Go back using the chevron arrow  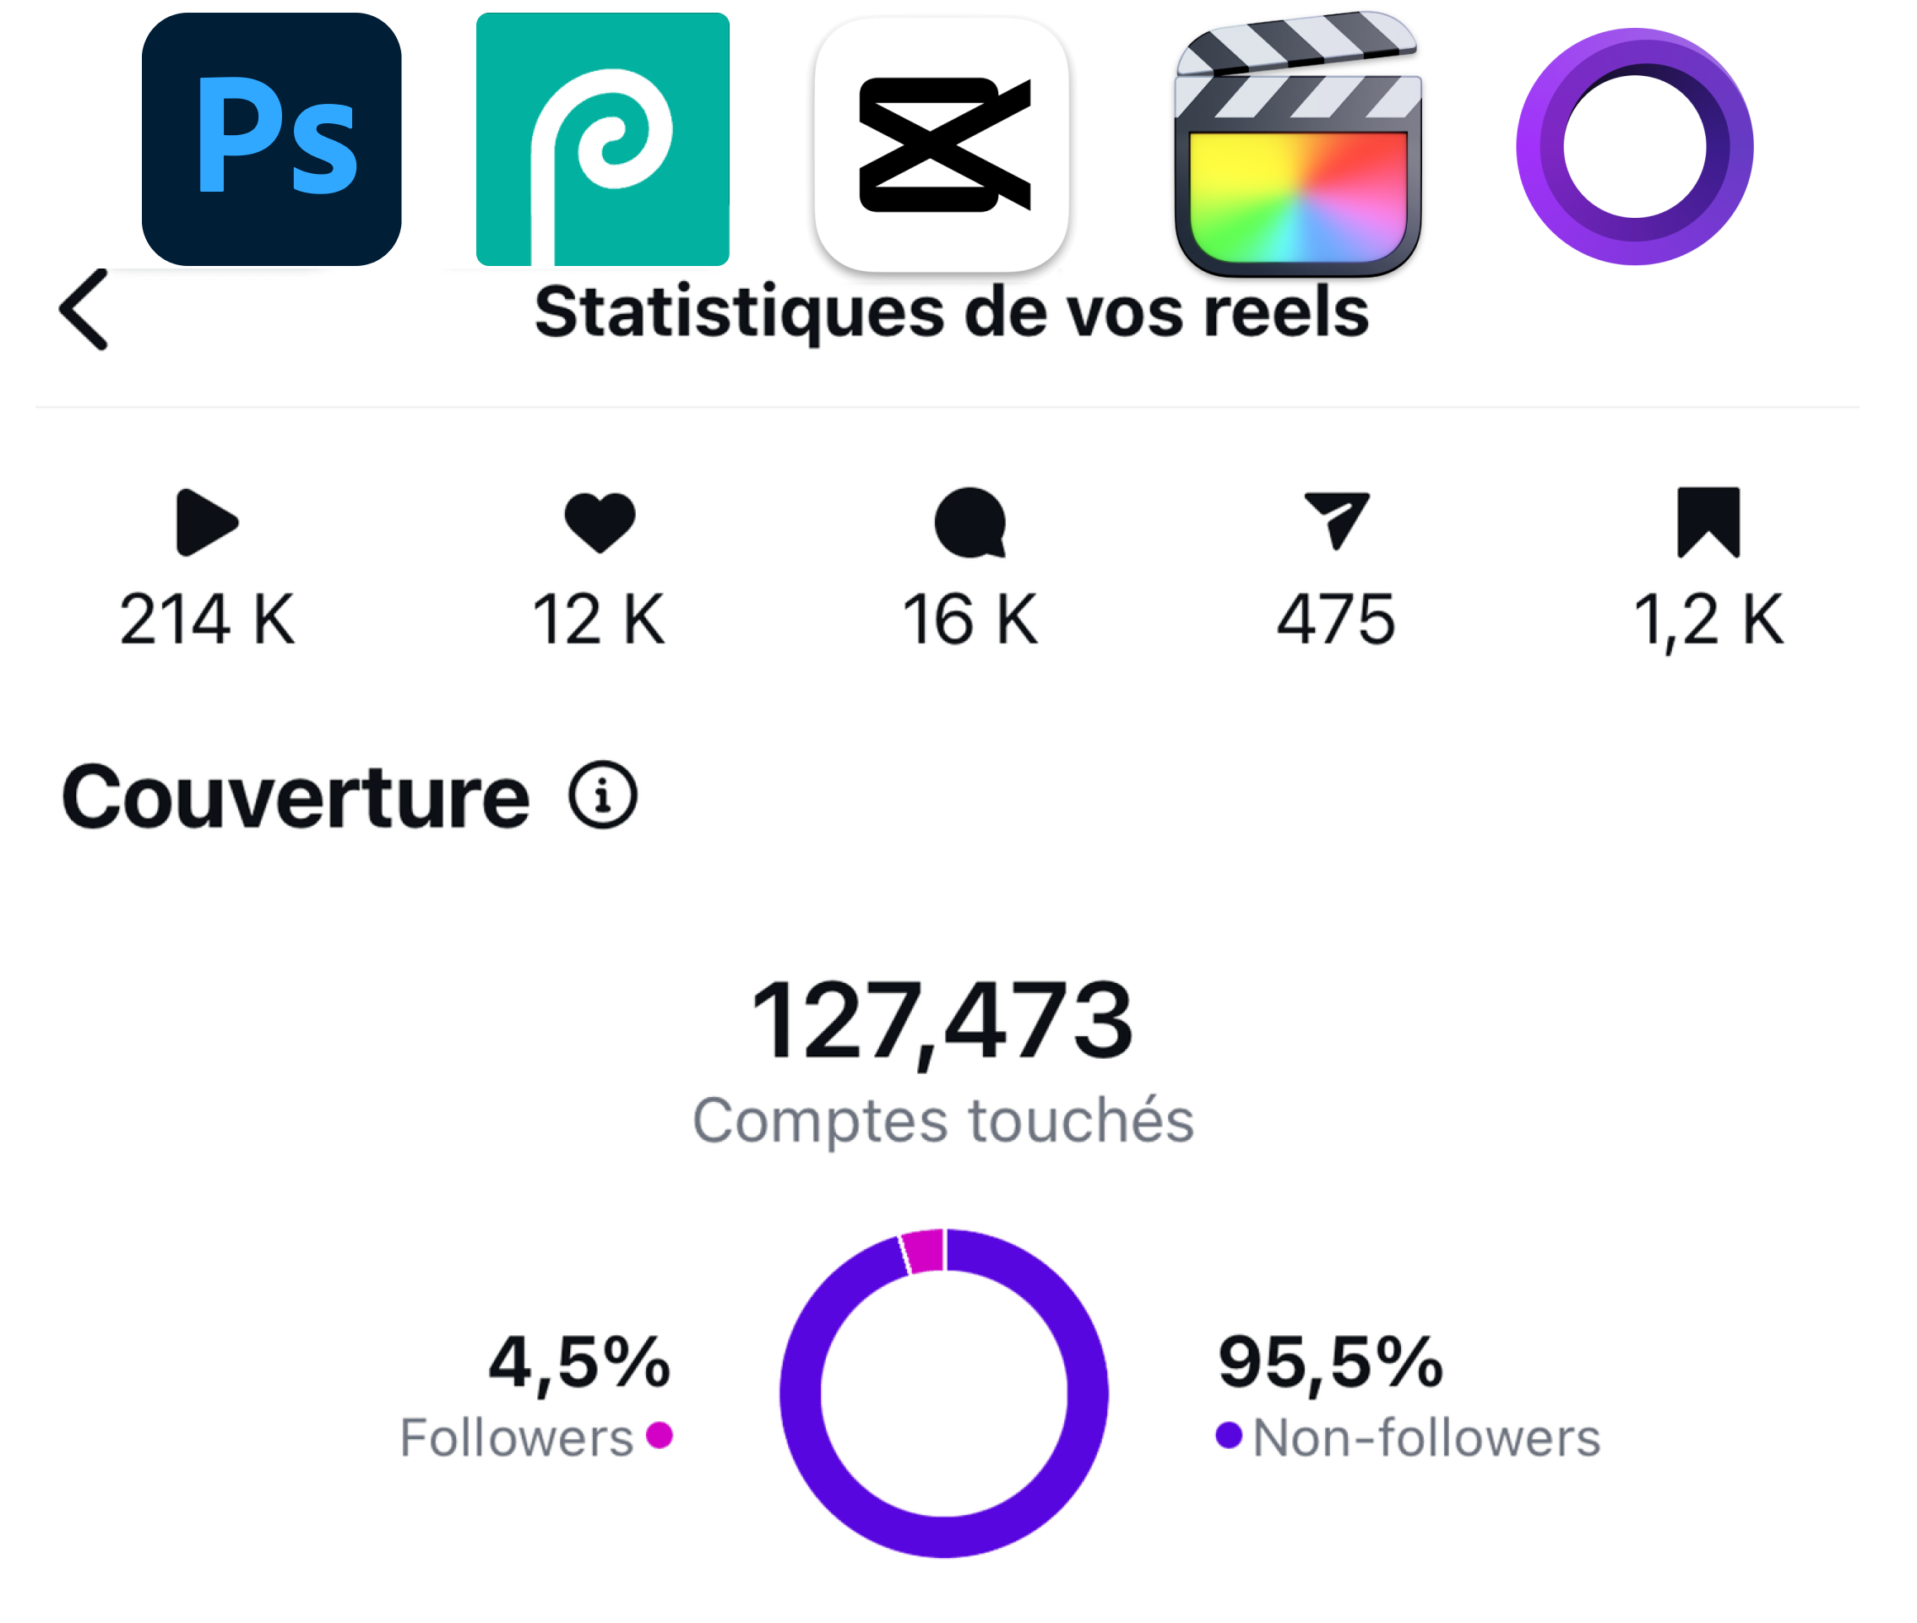84,310
